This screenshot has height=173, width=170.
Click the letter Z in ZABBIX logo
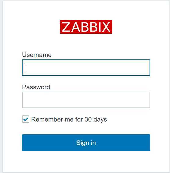66,27
